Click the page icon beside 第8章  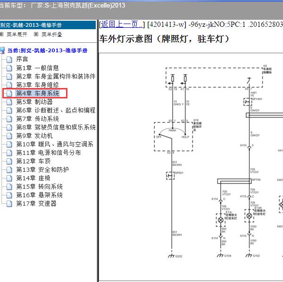9,127
